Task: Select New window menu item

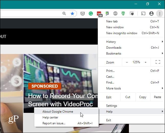Action: coord(131,27)
